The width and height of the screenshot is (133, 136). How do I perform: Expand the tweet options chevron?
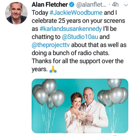tap(126, 5)
